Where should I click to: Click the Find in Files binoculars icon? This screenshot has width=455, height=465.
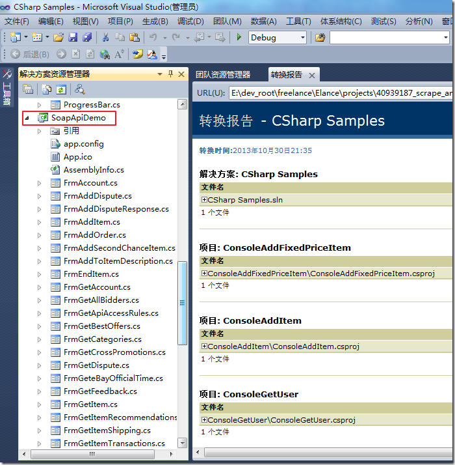click(320, 37)
